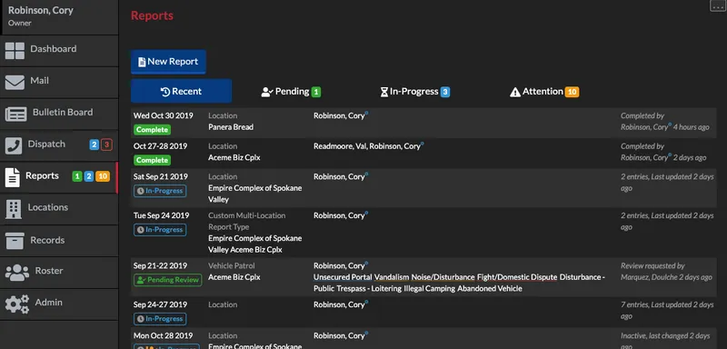Viewport: 727px width, 349px height.
Task: Open Dashboard from the sidebar menu
Action: [59, 51]
